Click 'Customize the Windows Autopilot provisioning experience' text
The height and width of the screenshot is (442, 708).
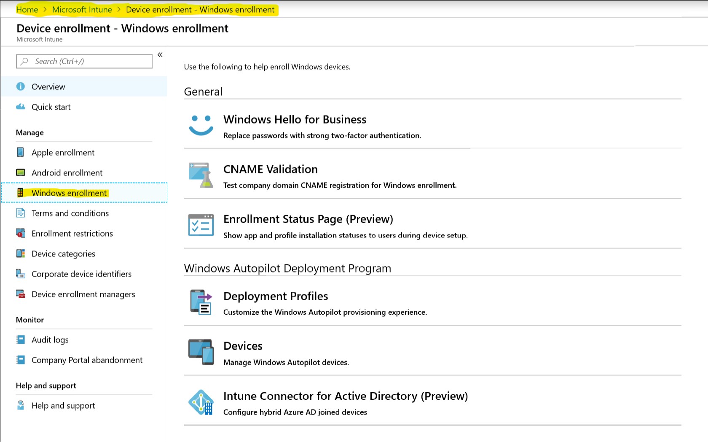pos(325,312)
